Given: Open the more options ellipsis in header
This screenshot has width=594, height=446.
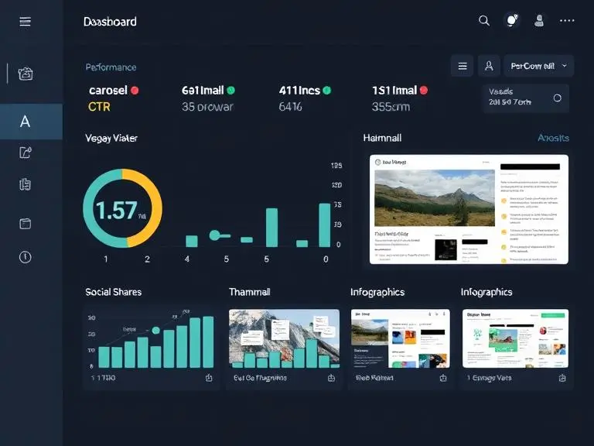Looking at the screenshot, I should tap(567, 20).
